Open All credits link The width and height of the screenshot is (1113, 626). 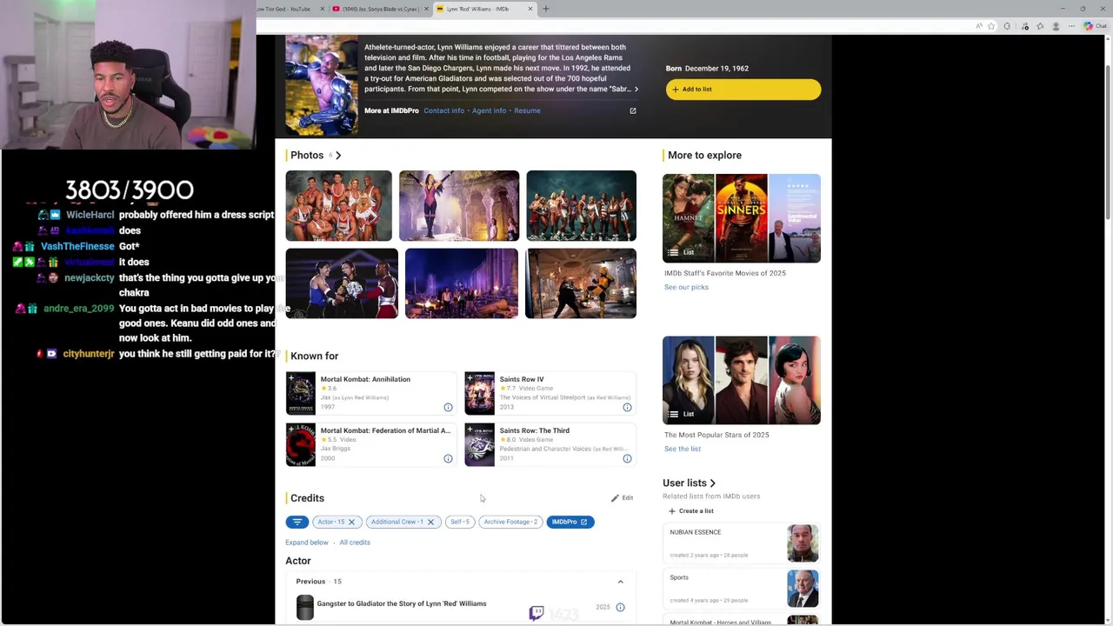click(x=355, y=543)
